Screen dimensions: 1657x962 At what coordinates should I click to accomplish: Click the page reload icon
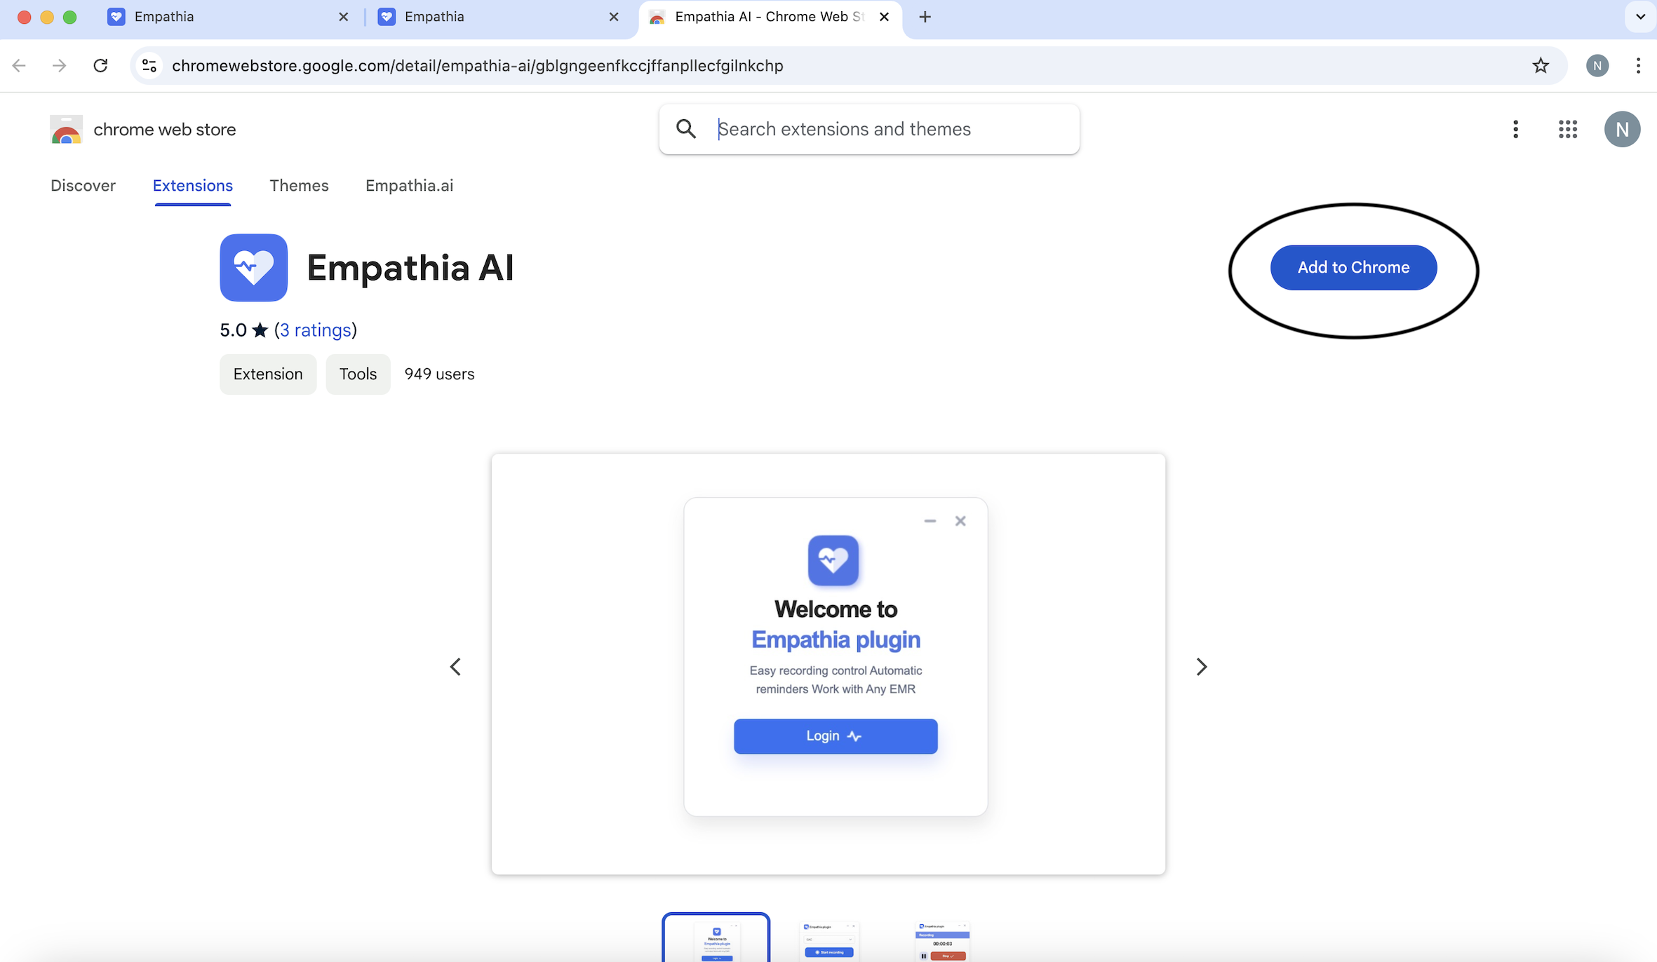(100, 65)
